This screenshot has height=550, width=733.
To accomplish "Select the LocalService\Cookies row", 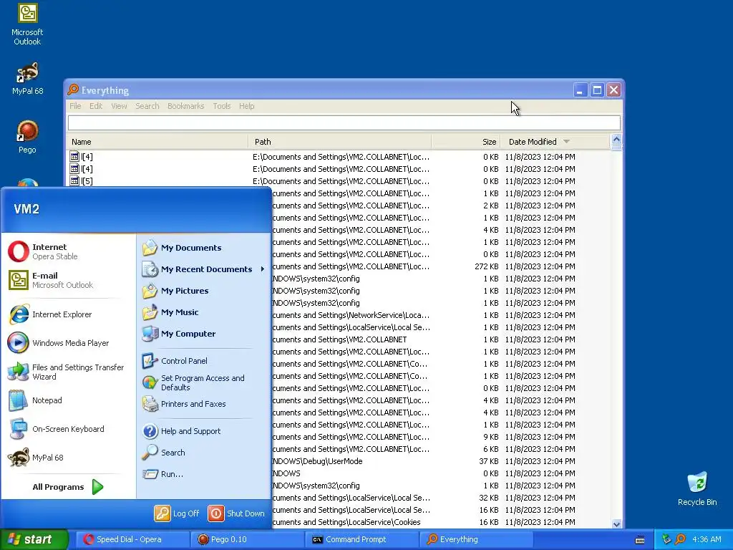I will [441, 522].
